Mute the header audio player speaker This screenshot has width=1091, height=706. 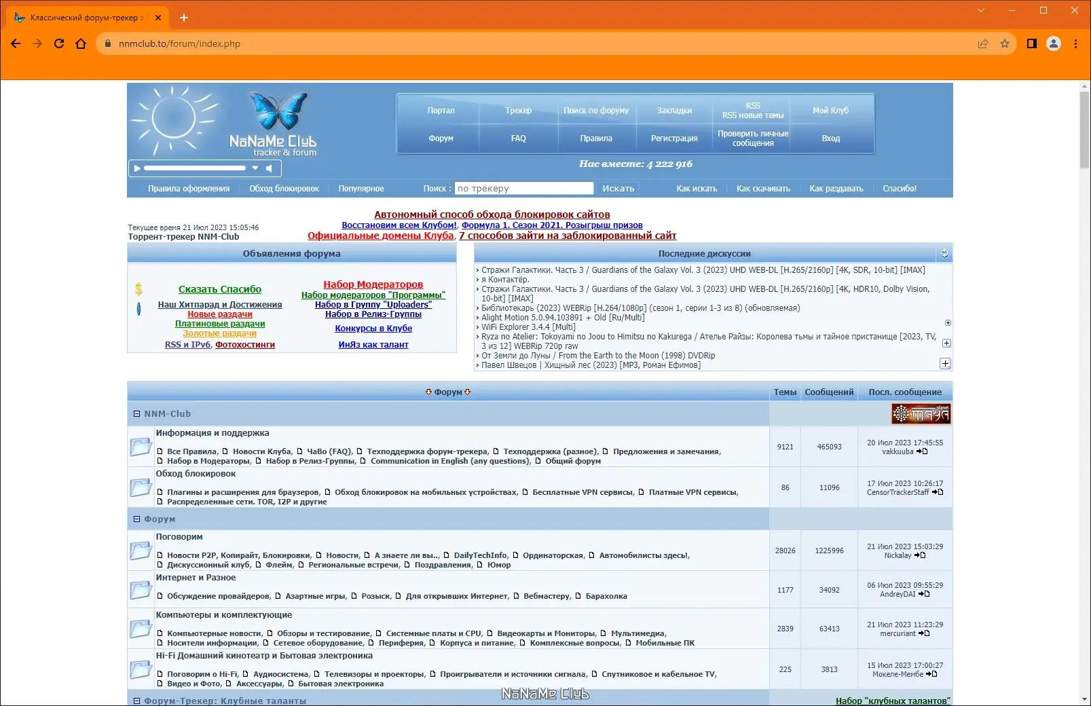pyautogui.click(x=269, y=168)
